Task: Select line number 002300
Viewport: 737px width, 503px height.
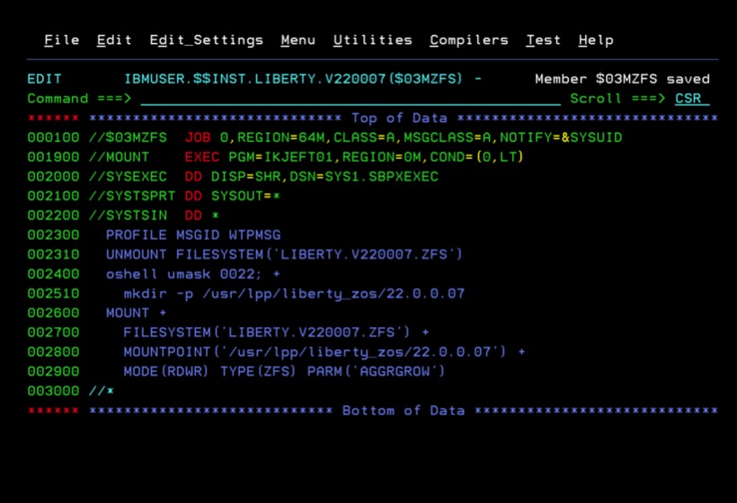Action: [53, 235]
